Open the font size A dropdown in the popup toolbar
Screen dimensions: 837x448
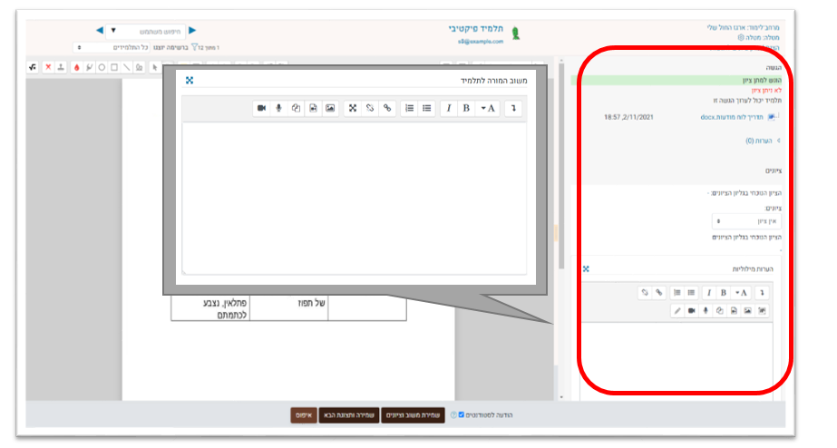[x=488, y=108]
